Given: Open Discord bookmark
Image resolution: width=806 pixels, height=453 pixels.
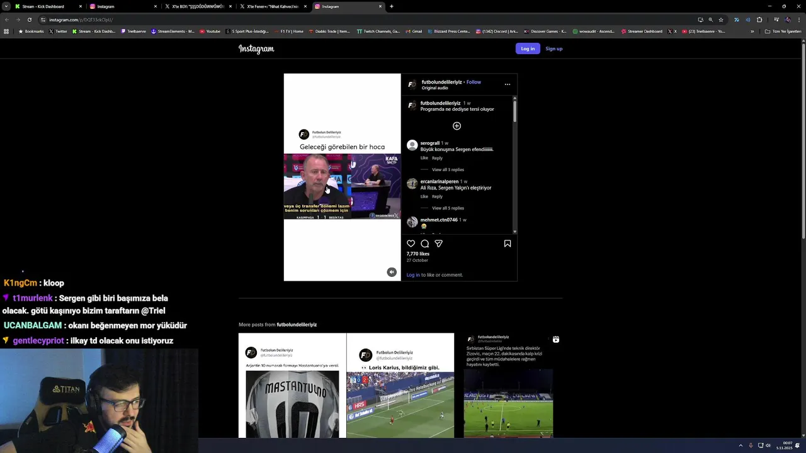Looking at the screenshot, I should tap(497, 31).
